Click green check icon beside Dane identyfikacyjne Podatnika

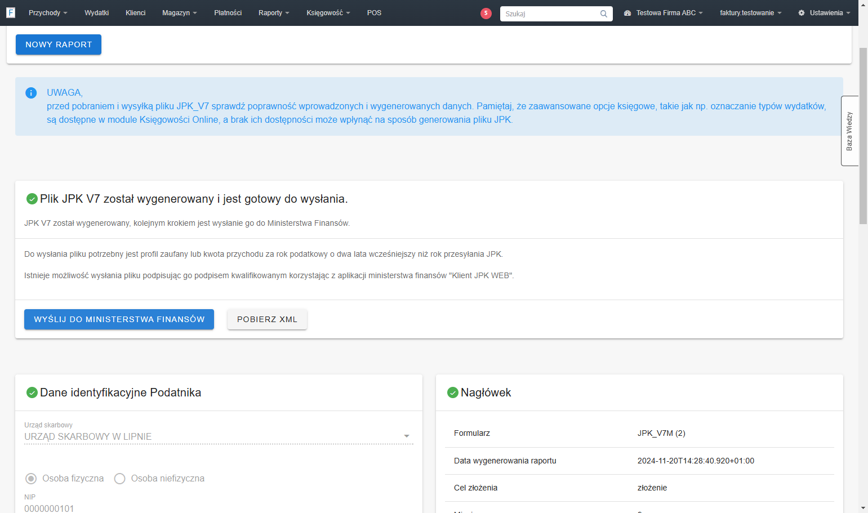coord(32,392)
